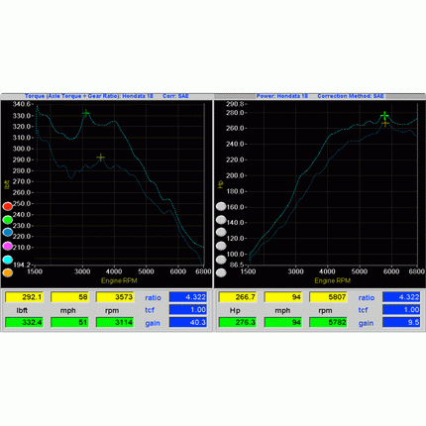
Task: Click the 194.2 torque axis minimum
Action: (x=22, y=265)
